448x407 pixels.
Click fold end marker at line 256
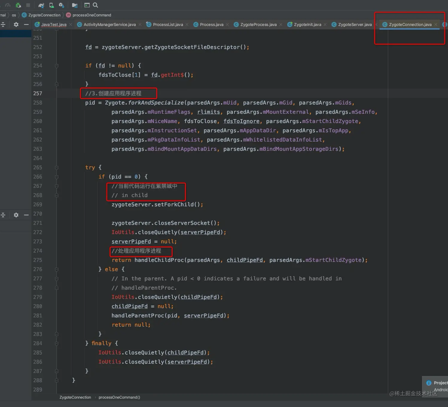[x=57, y=84]
